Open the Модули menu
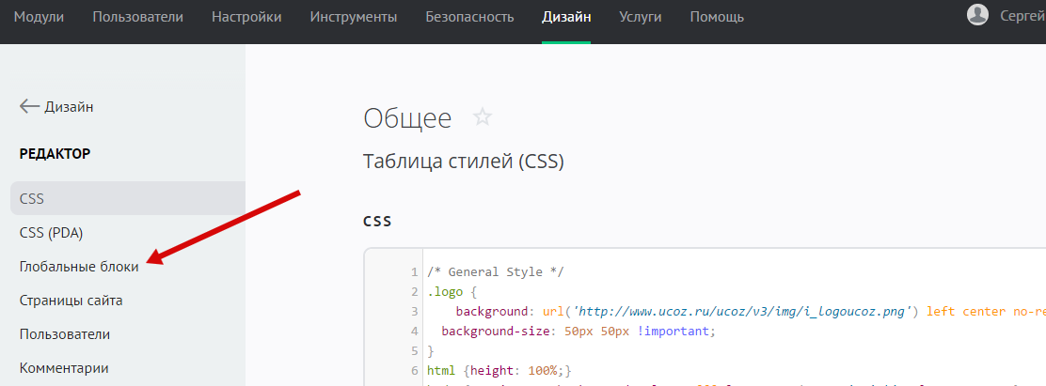Image resolution: width=1046 pixels, height=386 pixels. pyautogui.click(x=40, y=17)
